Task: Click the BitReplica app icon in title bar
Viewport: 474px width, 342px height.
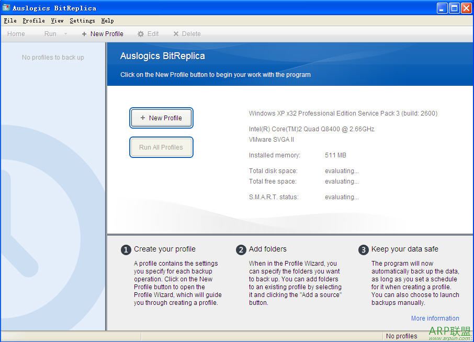Action: coord(6,8)
